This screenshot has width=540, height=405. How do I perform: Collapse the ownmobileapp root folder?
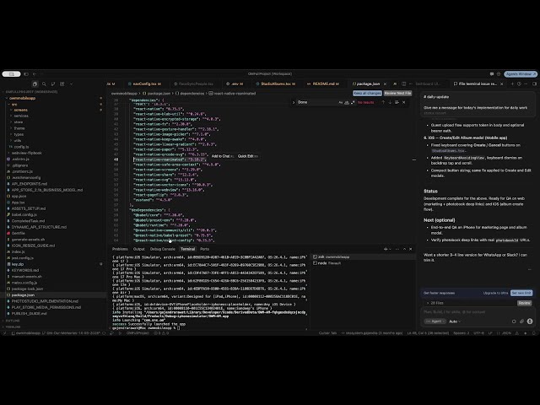click(x=53, y=98)
